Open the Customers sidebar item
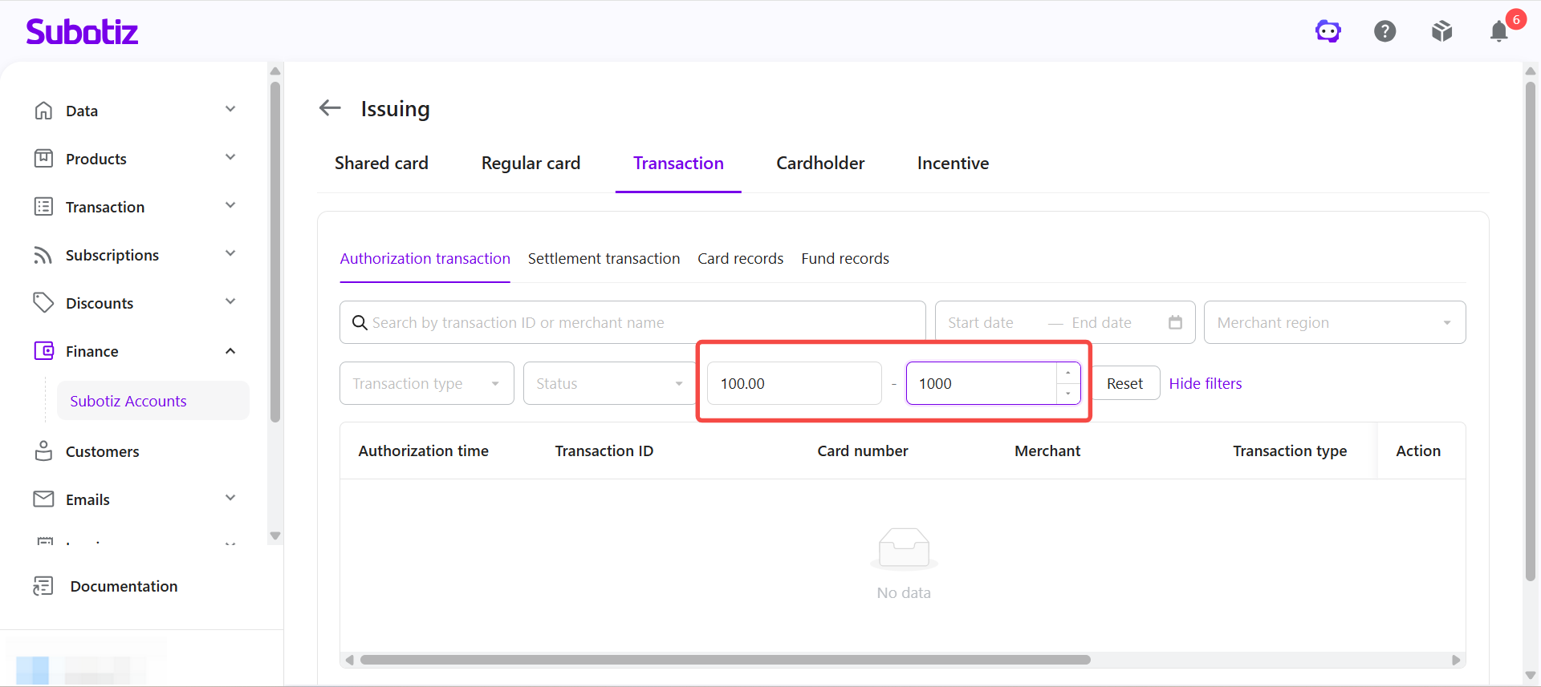Viewport: 1541px width, 687px height. click(x=102, y=451)
